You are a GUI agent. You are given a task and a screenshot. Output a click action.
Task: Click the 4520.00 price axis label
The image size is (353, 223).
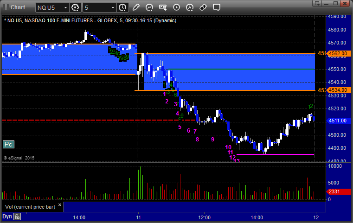(x=337, y=108)
